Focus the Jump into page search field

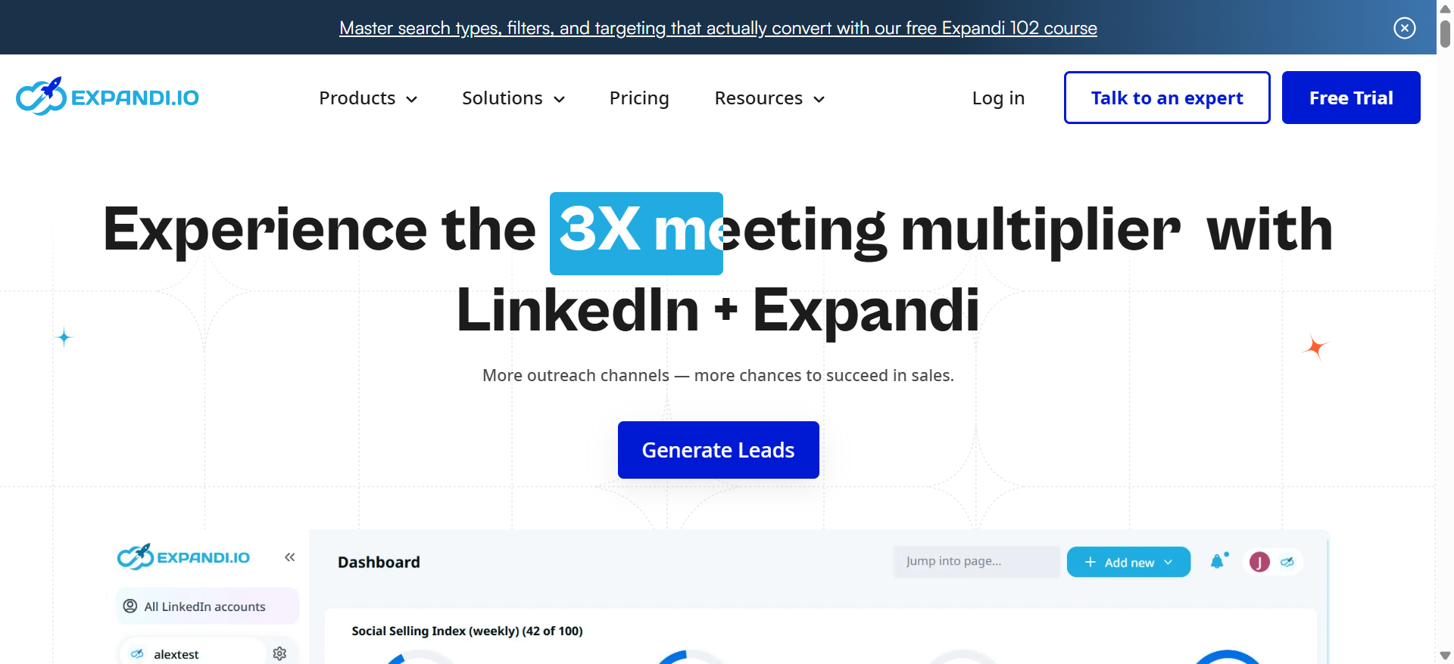click(976, 561)
